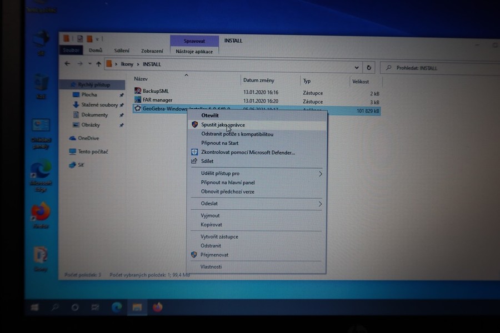Click 'Kopírovat' in context menu
This screenshot has width=500, height=333.
point(212,225)
